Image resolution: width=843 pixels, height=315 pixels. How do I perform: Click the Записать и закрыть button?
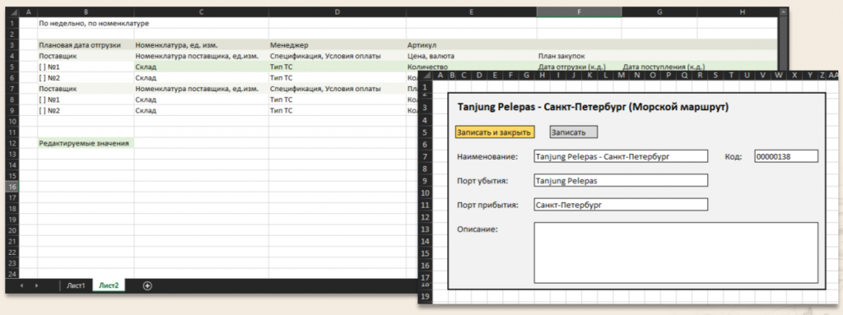pyautogui.click(x=495, y=132)
